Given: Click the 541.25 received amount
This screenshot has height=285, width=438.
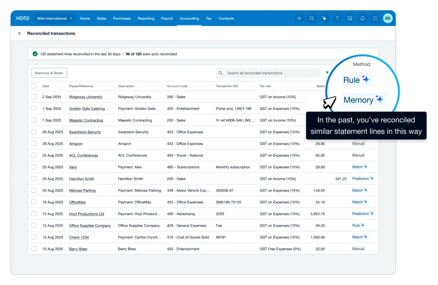Looking at the screenshot, I should point(341,179).
